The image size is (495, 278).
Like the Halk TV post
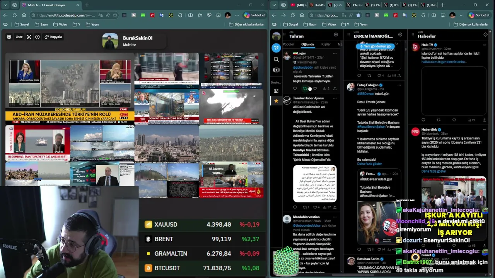click(454, 120)
